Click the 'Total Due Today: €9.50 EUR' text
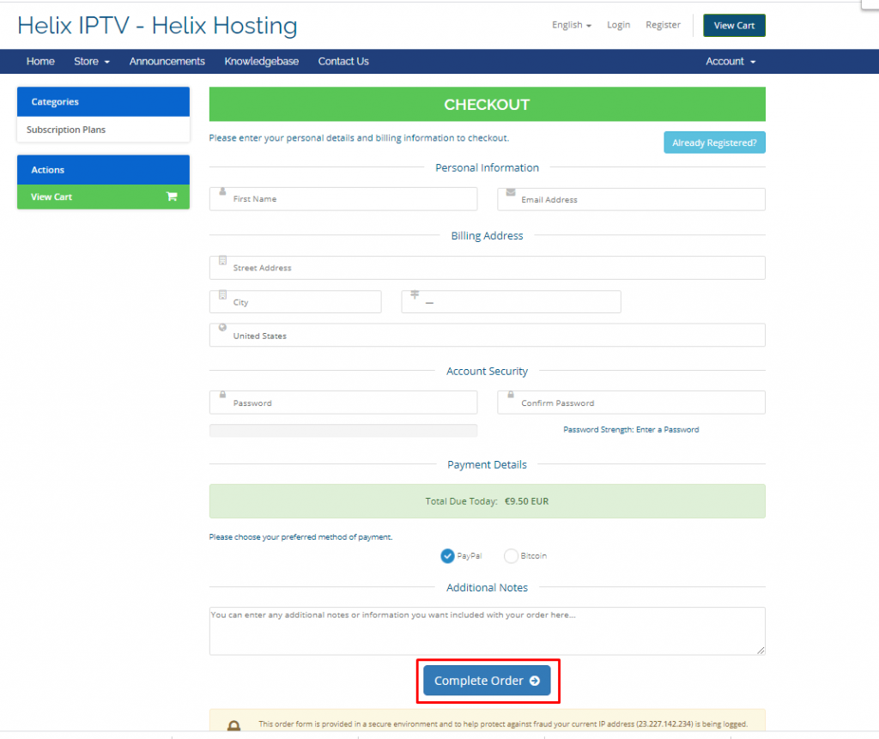This screenshot has height=739, width=879. (x=488, y=501)
